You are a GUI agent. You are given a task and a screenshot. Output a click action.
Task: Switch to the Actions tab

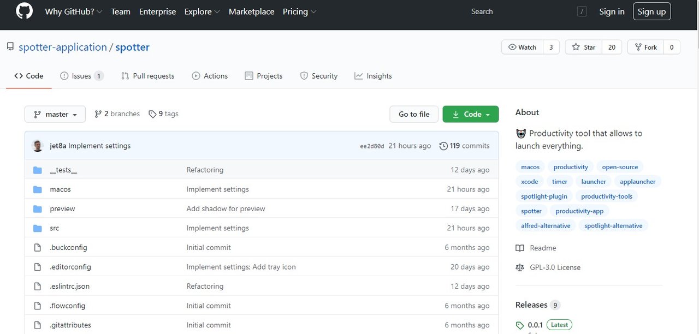click(x=210, y=76)
